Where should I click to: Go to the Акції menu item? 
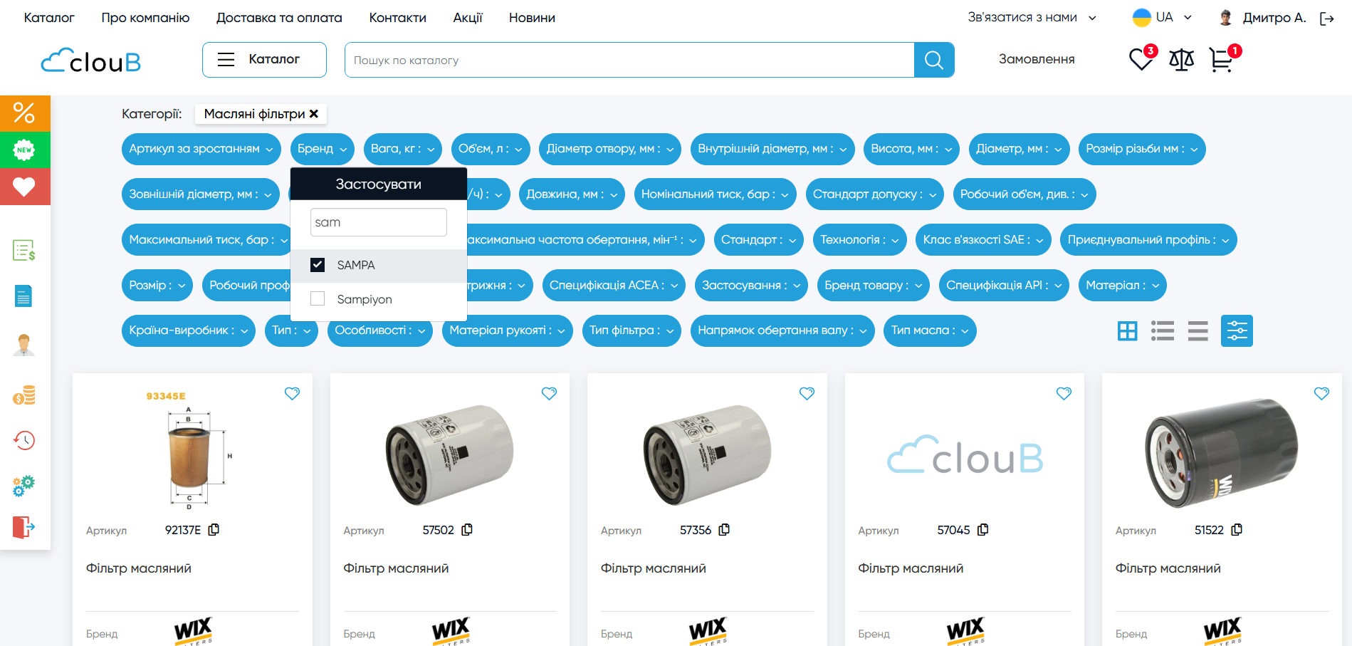point(467,18)
